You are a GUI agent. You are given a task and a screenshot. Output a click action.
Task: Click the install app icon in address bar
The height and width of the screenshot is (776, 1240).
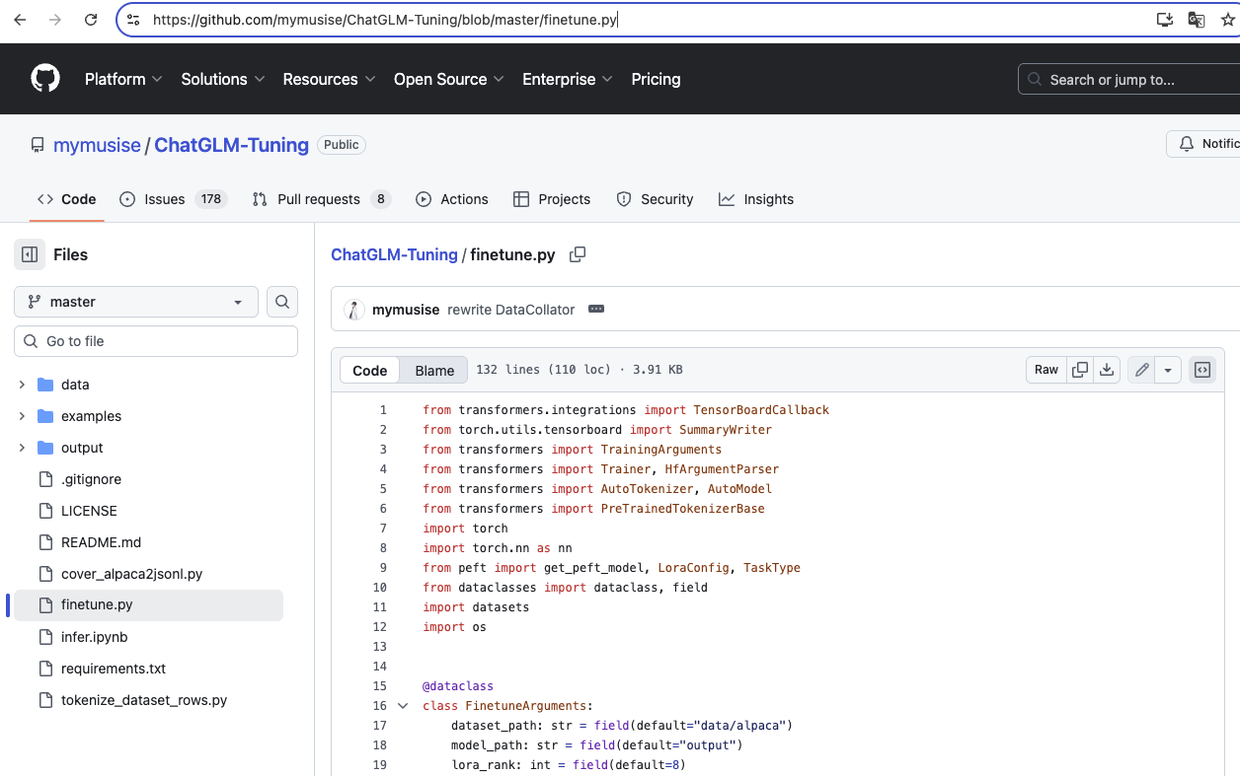[1165, 20]
